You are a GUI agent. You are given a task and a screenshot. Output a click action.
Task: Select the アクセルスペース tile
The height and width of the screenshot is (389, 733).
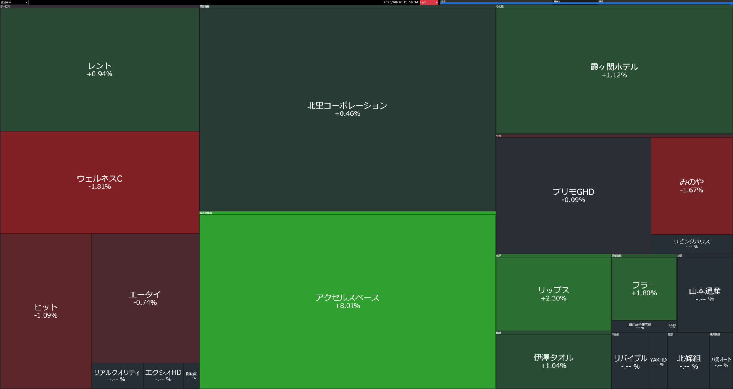point(347,301)
